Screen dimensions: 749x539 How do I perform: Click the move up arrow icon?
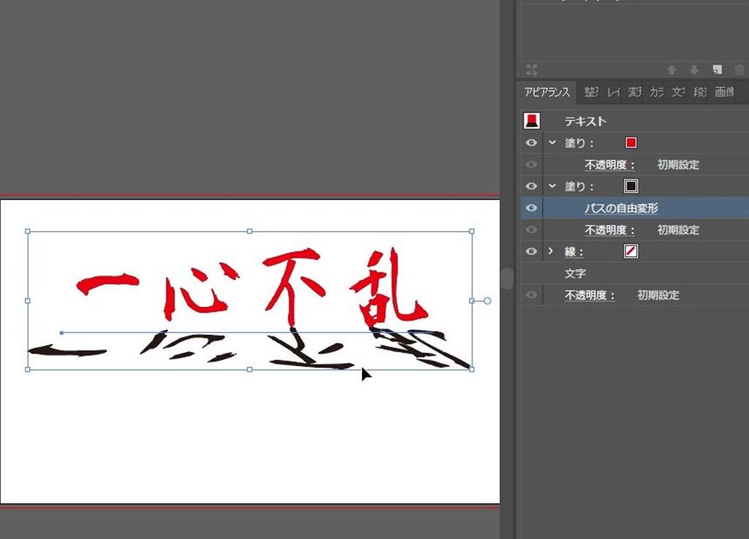tap(671, 70)
